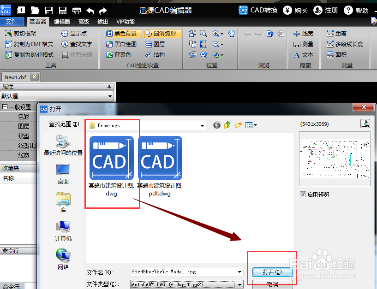Open the 帮助 help menu
This screenshot has width=377, height=289.
pyautogui.click(x=356, y=10)
